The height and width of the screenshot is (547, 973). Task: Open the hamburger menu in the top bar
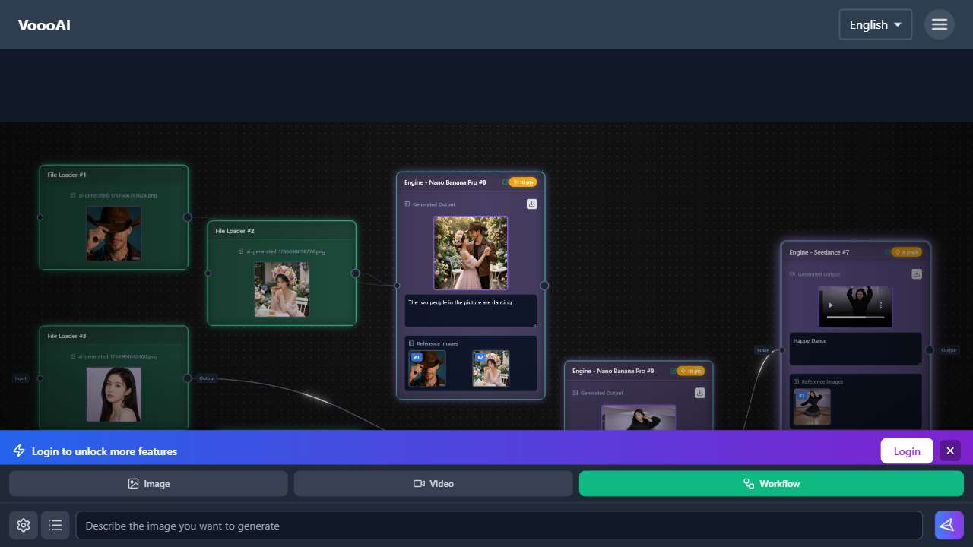tap(940, 24)
